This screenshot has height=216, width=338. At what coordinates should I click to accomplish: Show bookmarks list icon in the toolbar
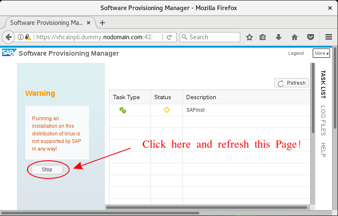point(263,37)
